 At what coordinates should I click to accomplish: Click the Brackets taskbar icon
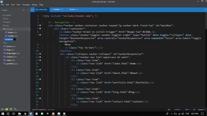tap(31, 114)
